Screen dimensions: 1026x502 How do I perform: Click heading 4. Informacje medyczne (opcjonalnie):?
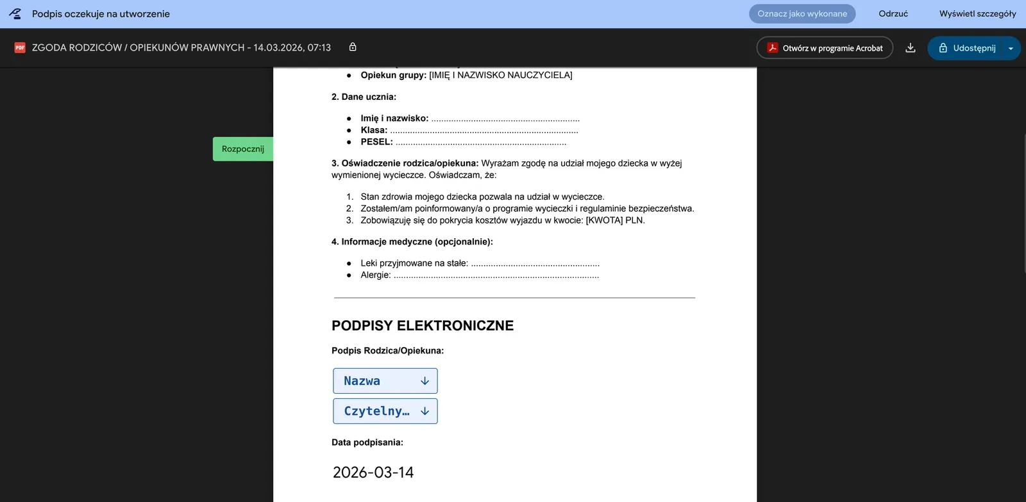(x=412, y=242)
